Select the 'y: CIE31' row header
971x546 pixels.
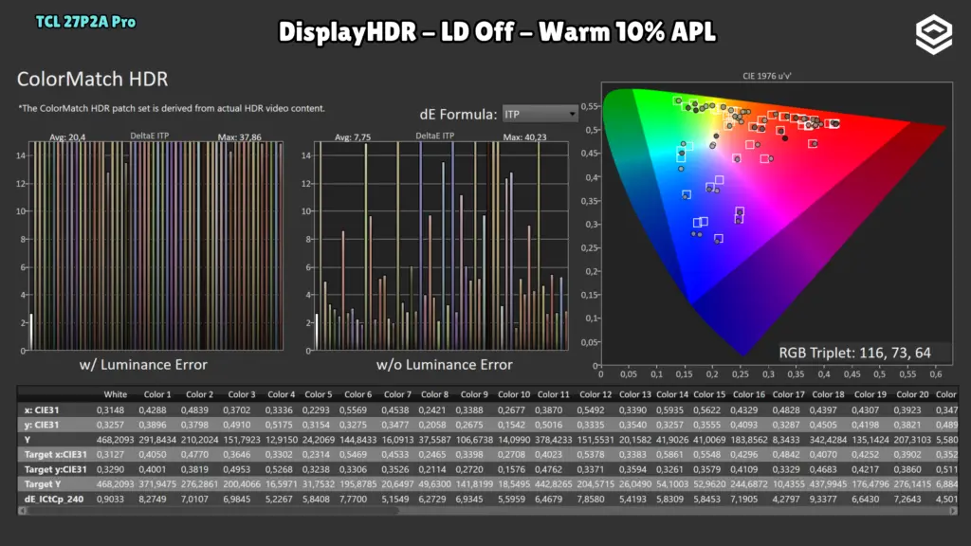42,425
